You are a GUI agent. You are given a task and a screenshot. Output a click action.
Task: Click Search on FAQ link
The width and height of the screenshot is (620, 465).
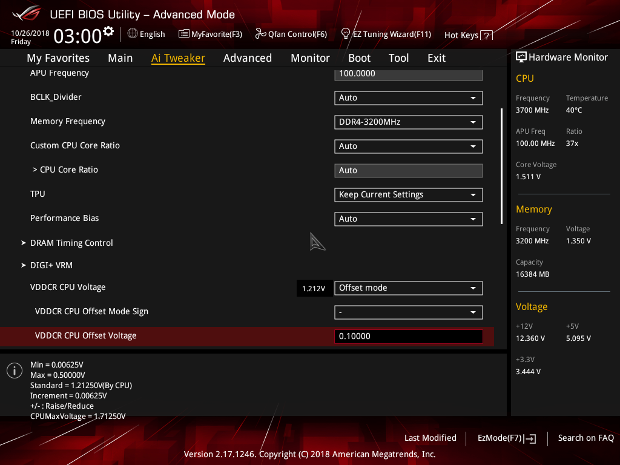(x=586, y=438)
